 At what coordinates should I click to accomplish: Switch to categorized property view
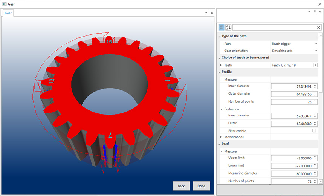[221, 28]
